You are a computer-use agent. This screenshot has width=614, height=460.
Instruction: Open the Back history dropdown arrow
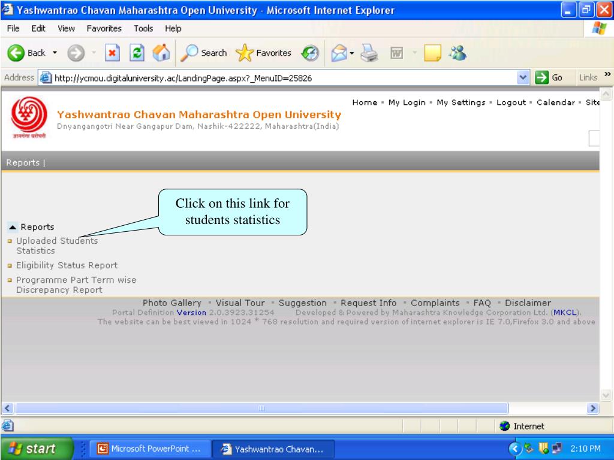coord(55,53)
